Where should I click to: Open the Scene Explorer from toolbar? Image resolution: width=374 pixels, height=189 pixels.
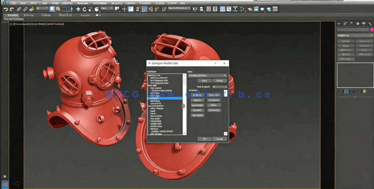point(209,9)
